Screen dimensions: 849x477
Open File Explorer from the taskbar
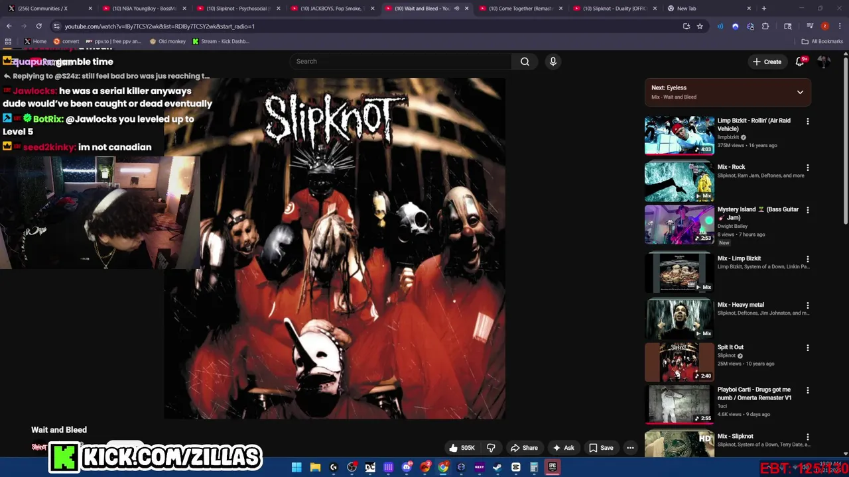point(315,467)
